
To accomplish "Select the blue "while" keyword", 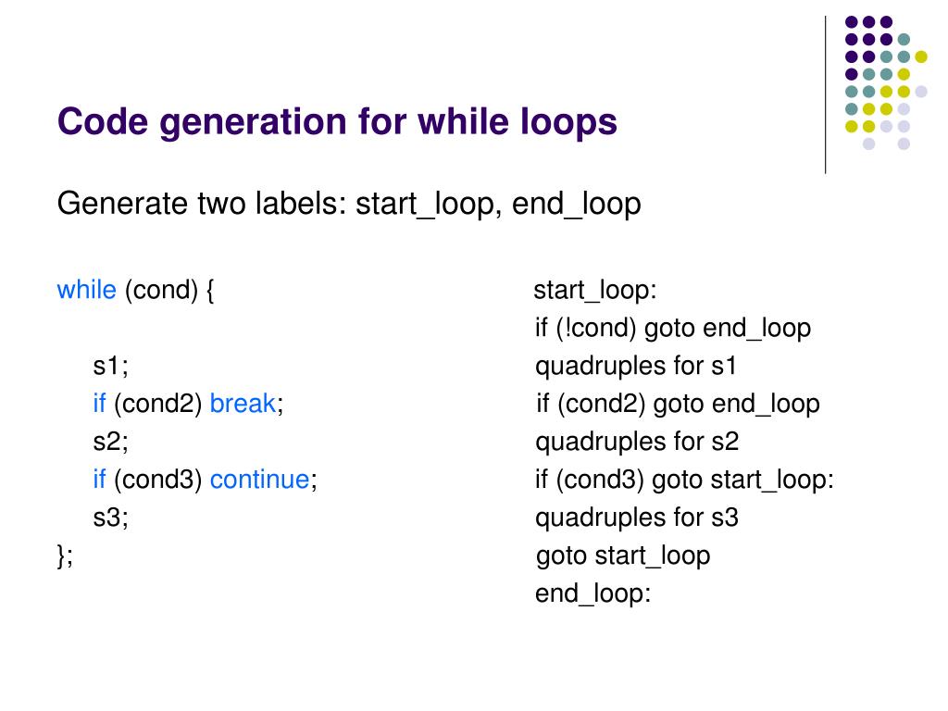I will coord(86,290).
